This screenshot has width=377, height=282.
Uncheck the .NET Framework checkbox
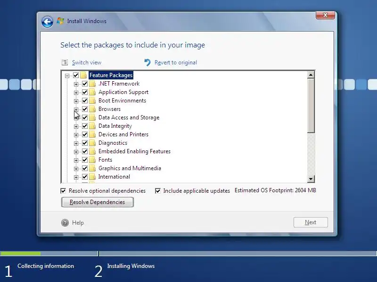pyautogui.click(x=85, y=84)
